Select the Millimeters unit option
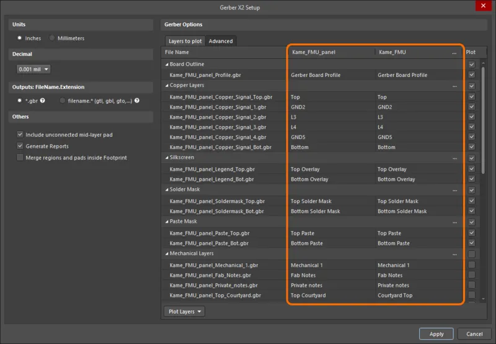Image resolution: width=496 pixels, height=344 pixels. pos(53,38)
